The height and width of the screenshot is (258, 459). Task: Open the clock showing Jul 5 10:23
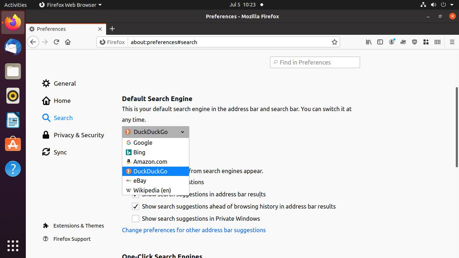pyautogui.click(x=242, y=5)
